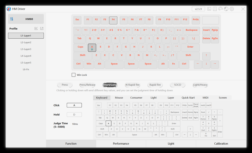
Task: Click the globe language icon
Action: pos(226,9)
